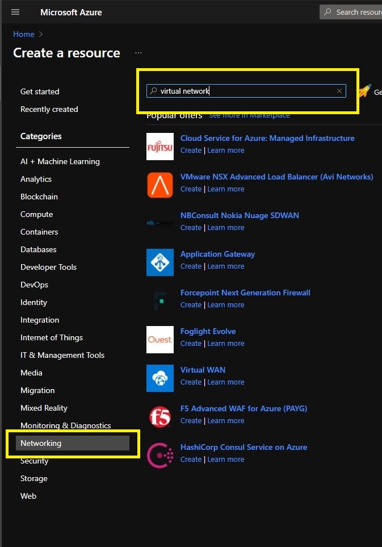Click Create under Application Gateway
Image resolution: width=382 pixels, height=547 pixels.
[191, 266]
